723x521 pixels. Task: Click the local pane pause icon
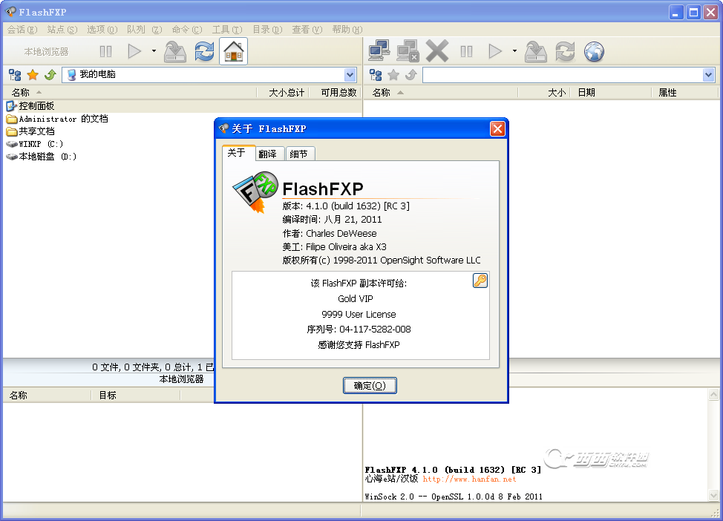coord(105,51)
